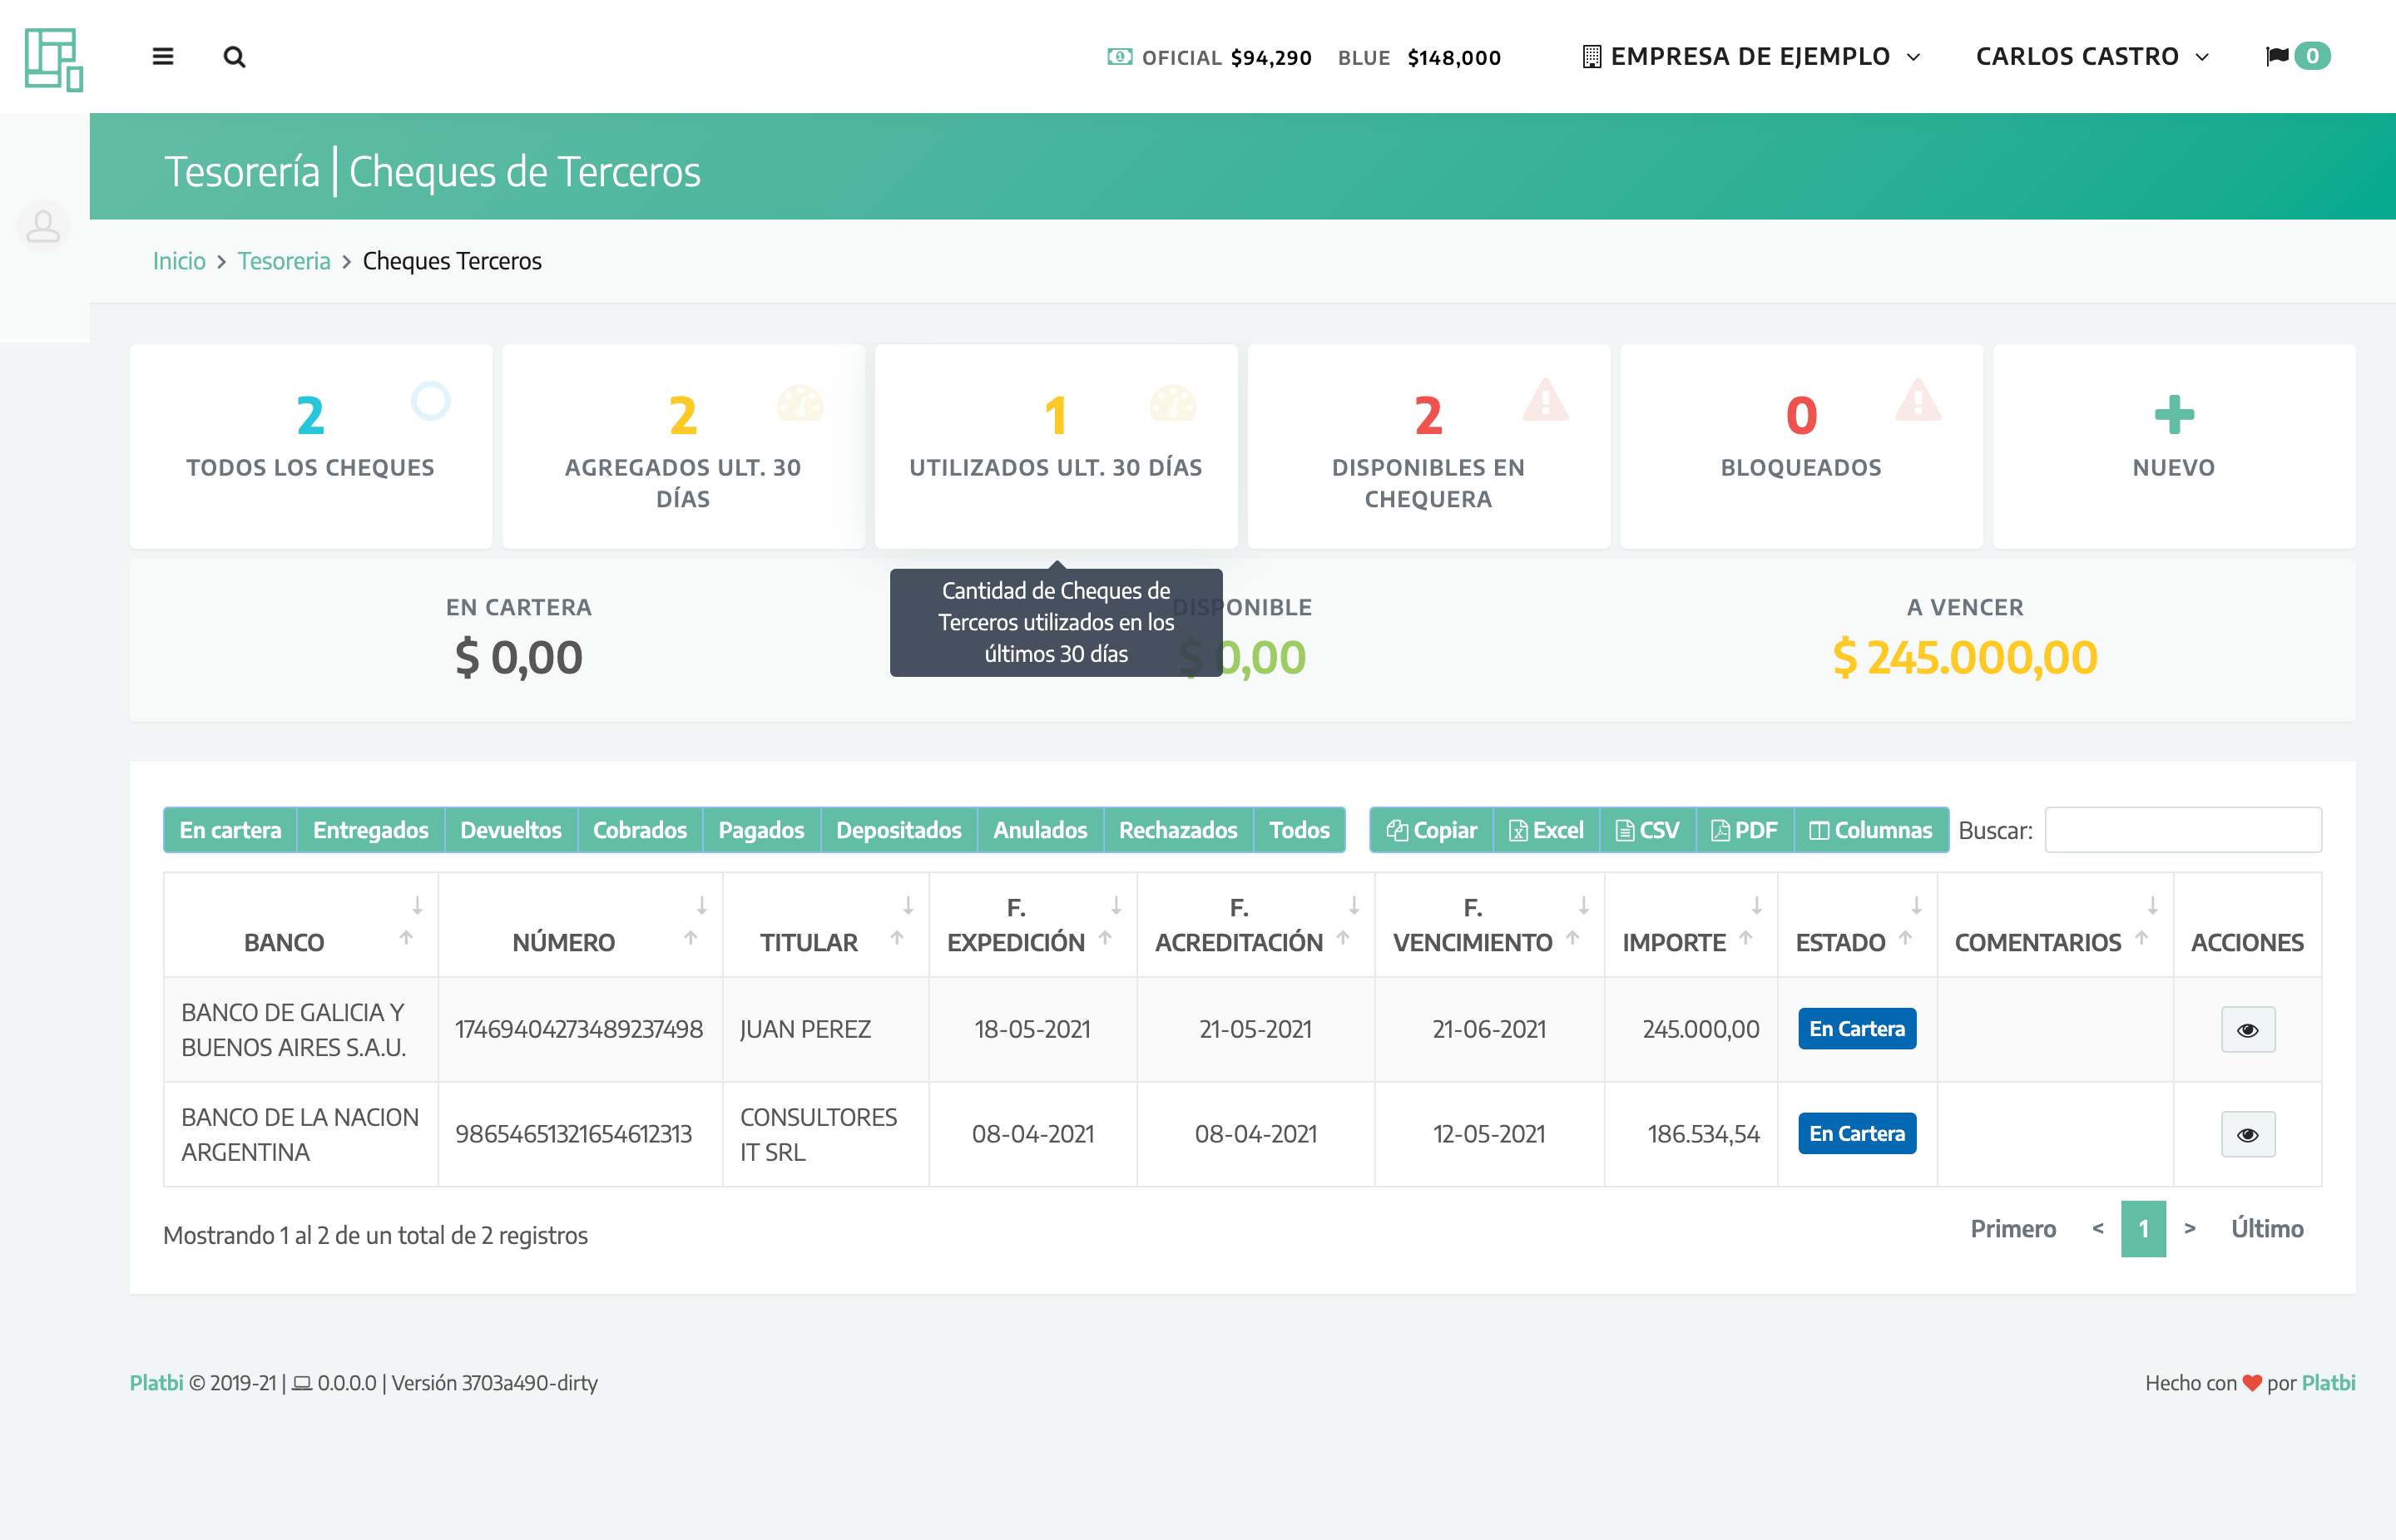Viewport: 2396px width, 1540px height.
Task: Click En Cartera badge for 245.000,00 row
Action: (1857, 1029)
